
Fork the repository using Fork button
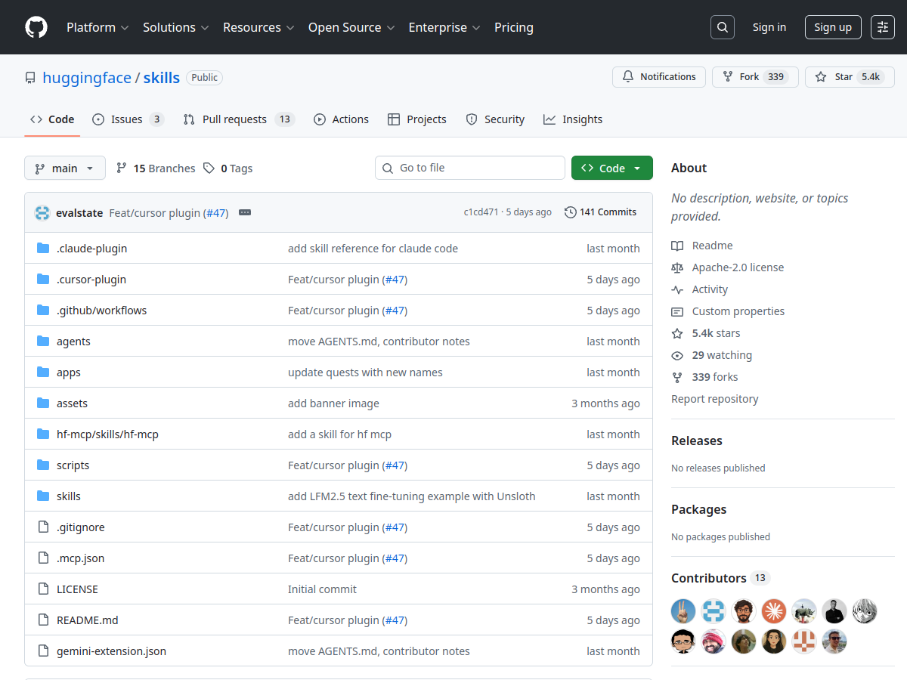tap(754, 77)
